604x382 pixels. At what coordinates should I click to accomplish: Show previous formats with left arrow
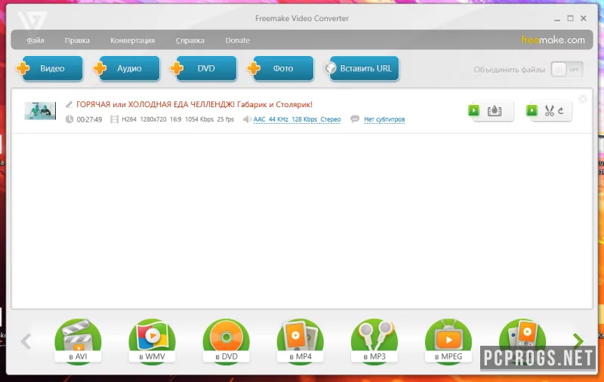[26, 341]
